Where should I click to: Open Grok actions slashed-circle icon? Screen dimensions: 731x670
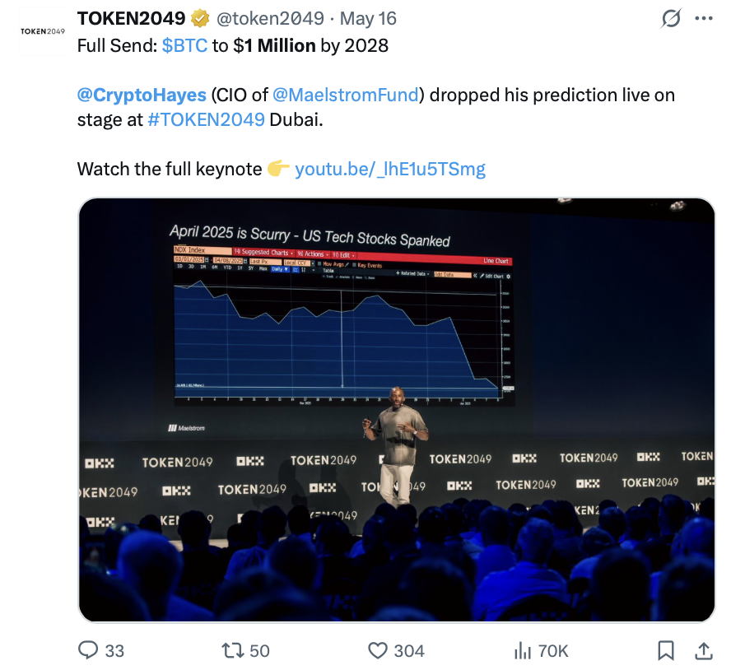click(671, 18)
